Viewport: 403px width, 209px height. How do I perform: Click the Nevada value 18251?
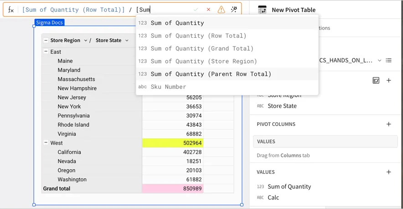[173, 161]
